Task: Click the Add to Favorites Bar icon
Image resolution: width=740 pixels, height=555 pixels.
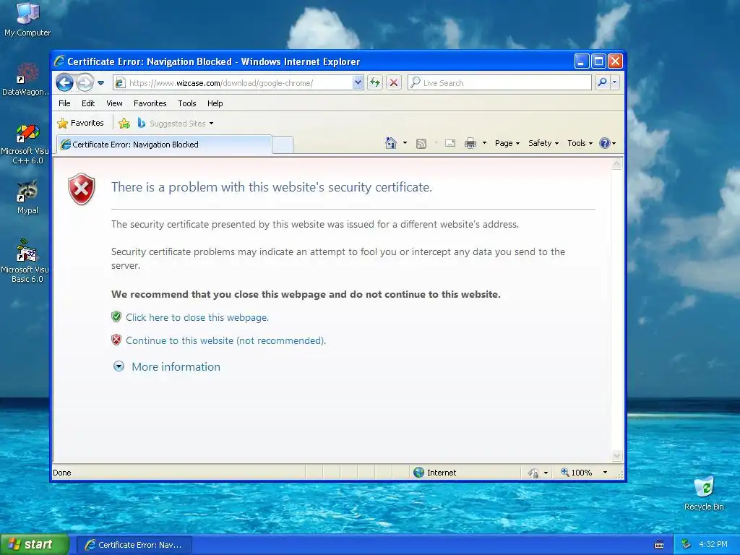Action: [124, 124]
